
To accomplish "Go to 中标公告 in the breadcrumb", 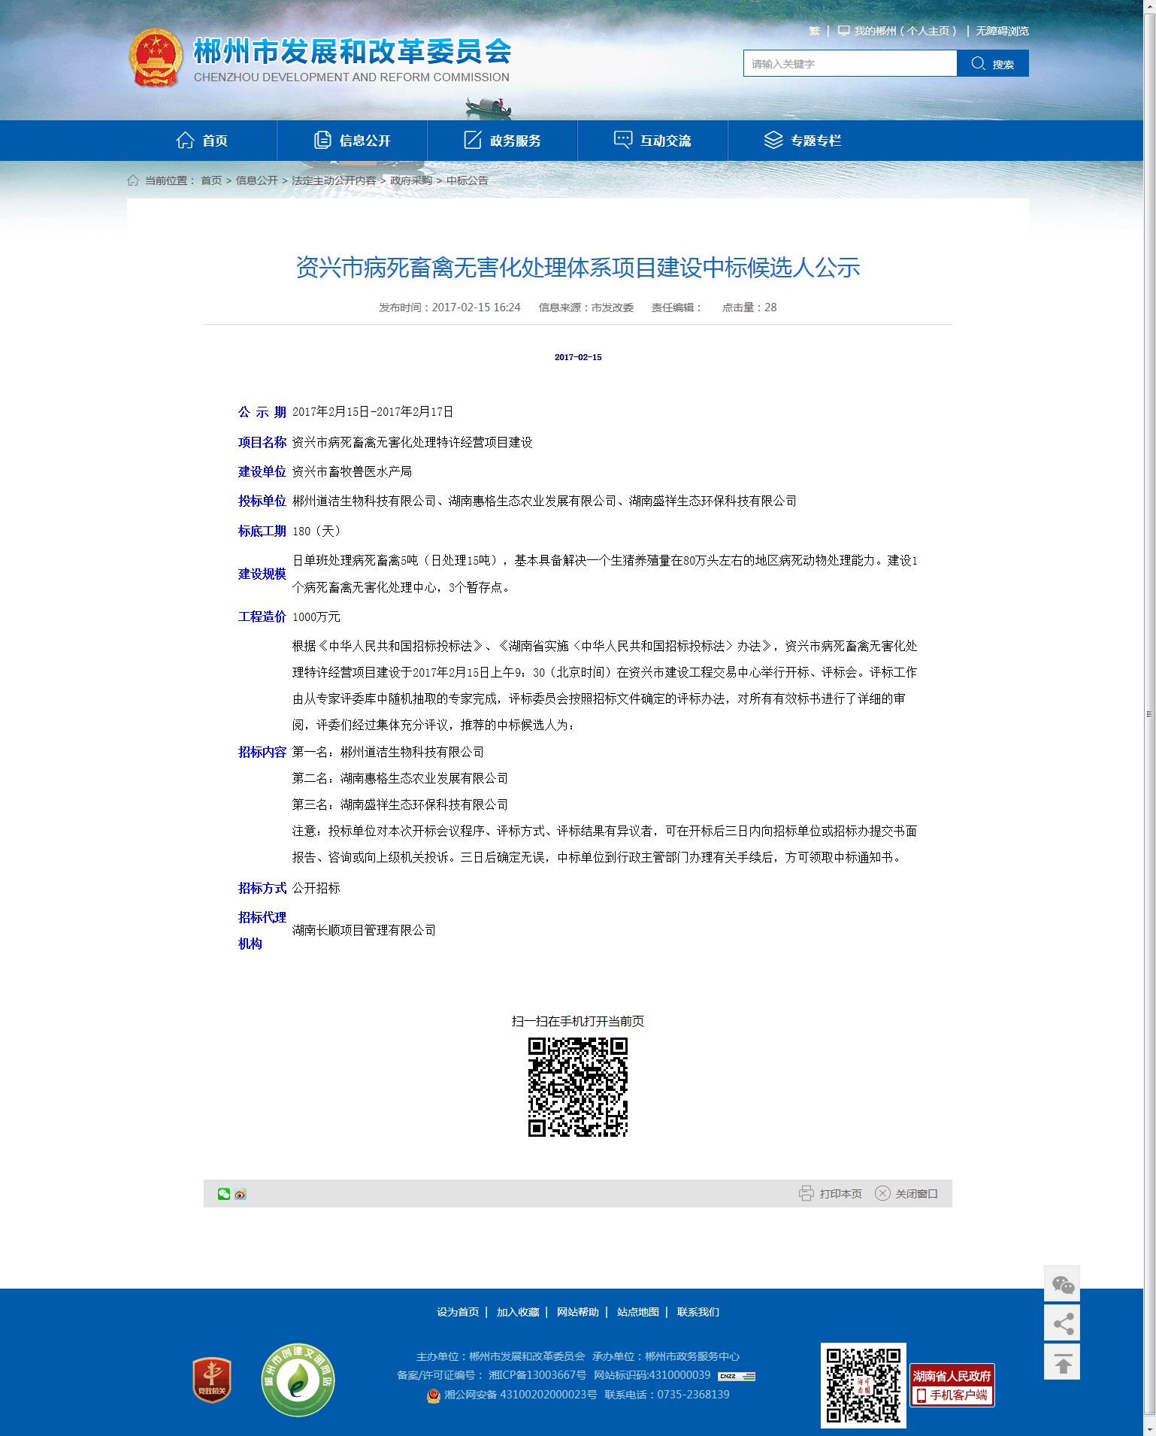I will [468, 180].
